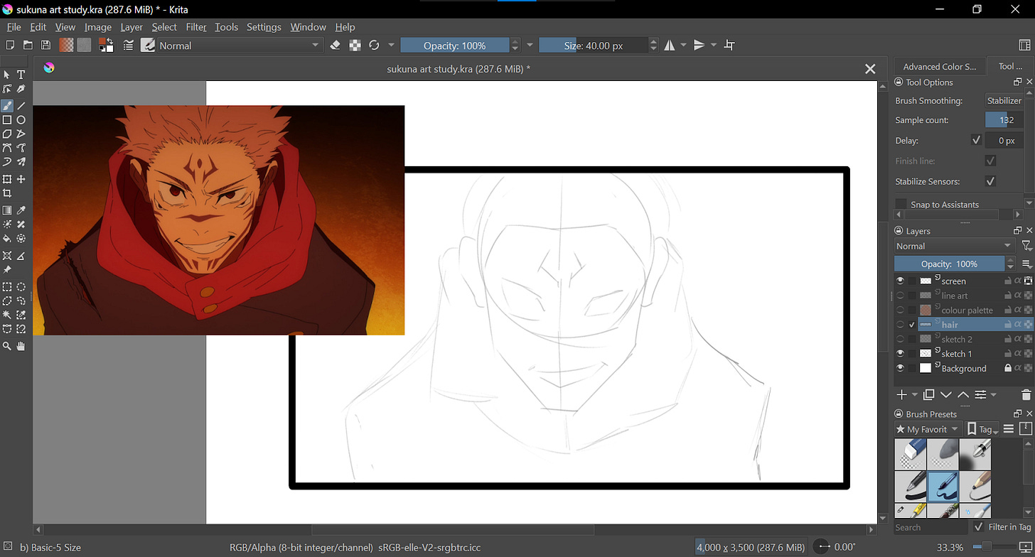Uncheck Stabilize Sensors checkbox
The image size is (1035, 557).
990,182
